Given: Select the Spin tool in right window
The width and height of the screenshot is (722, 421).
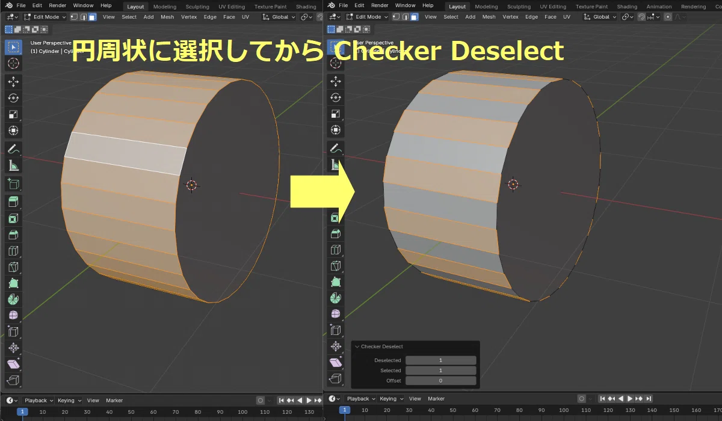Looking at the screenshot, I should coord(336,298).
